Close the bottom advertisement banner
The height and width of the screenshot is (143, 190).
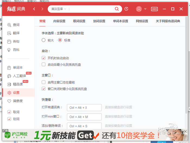[x=185, y=131]
